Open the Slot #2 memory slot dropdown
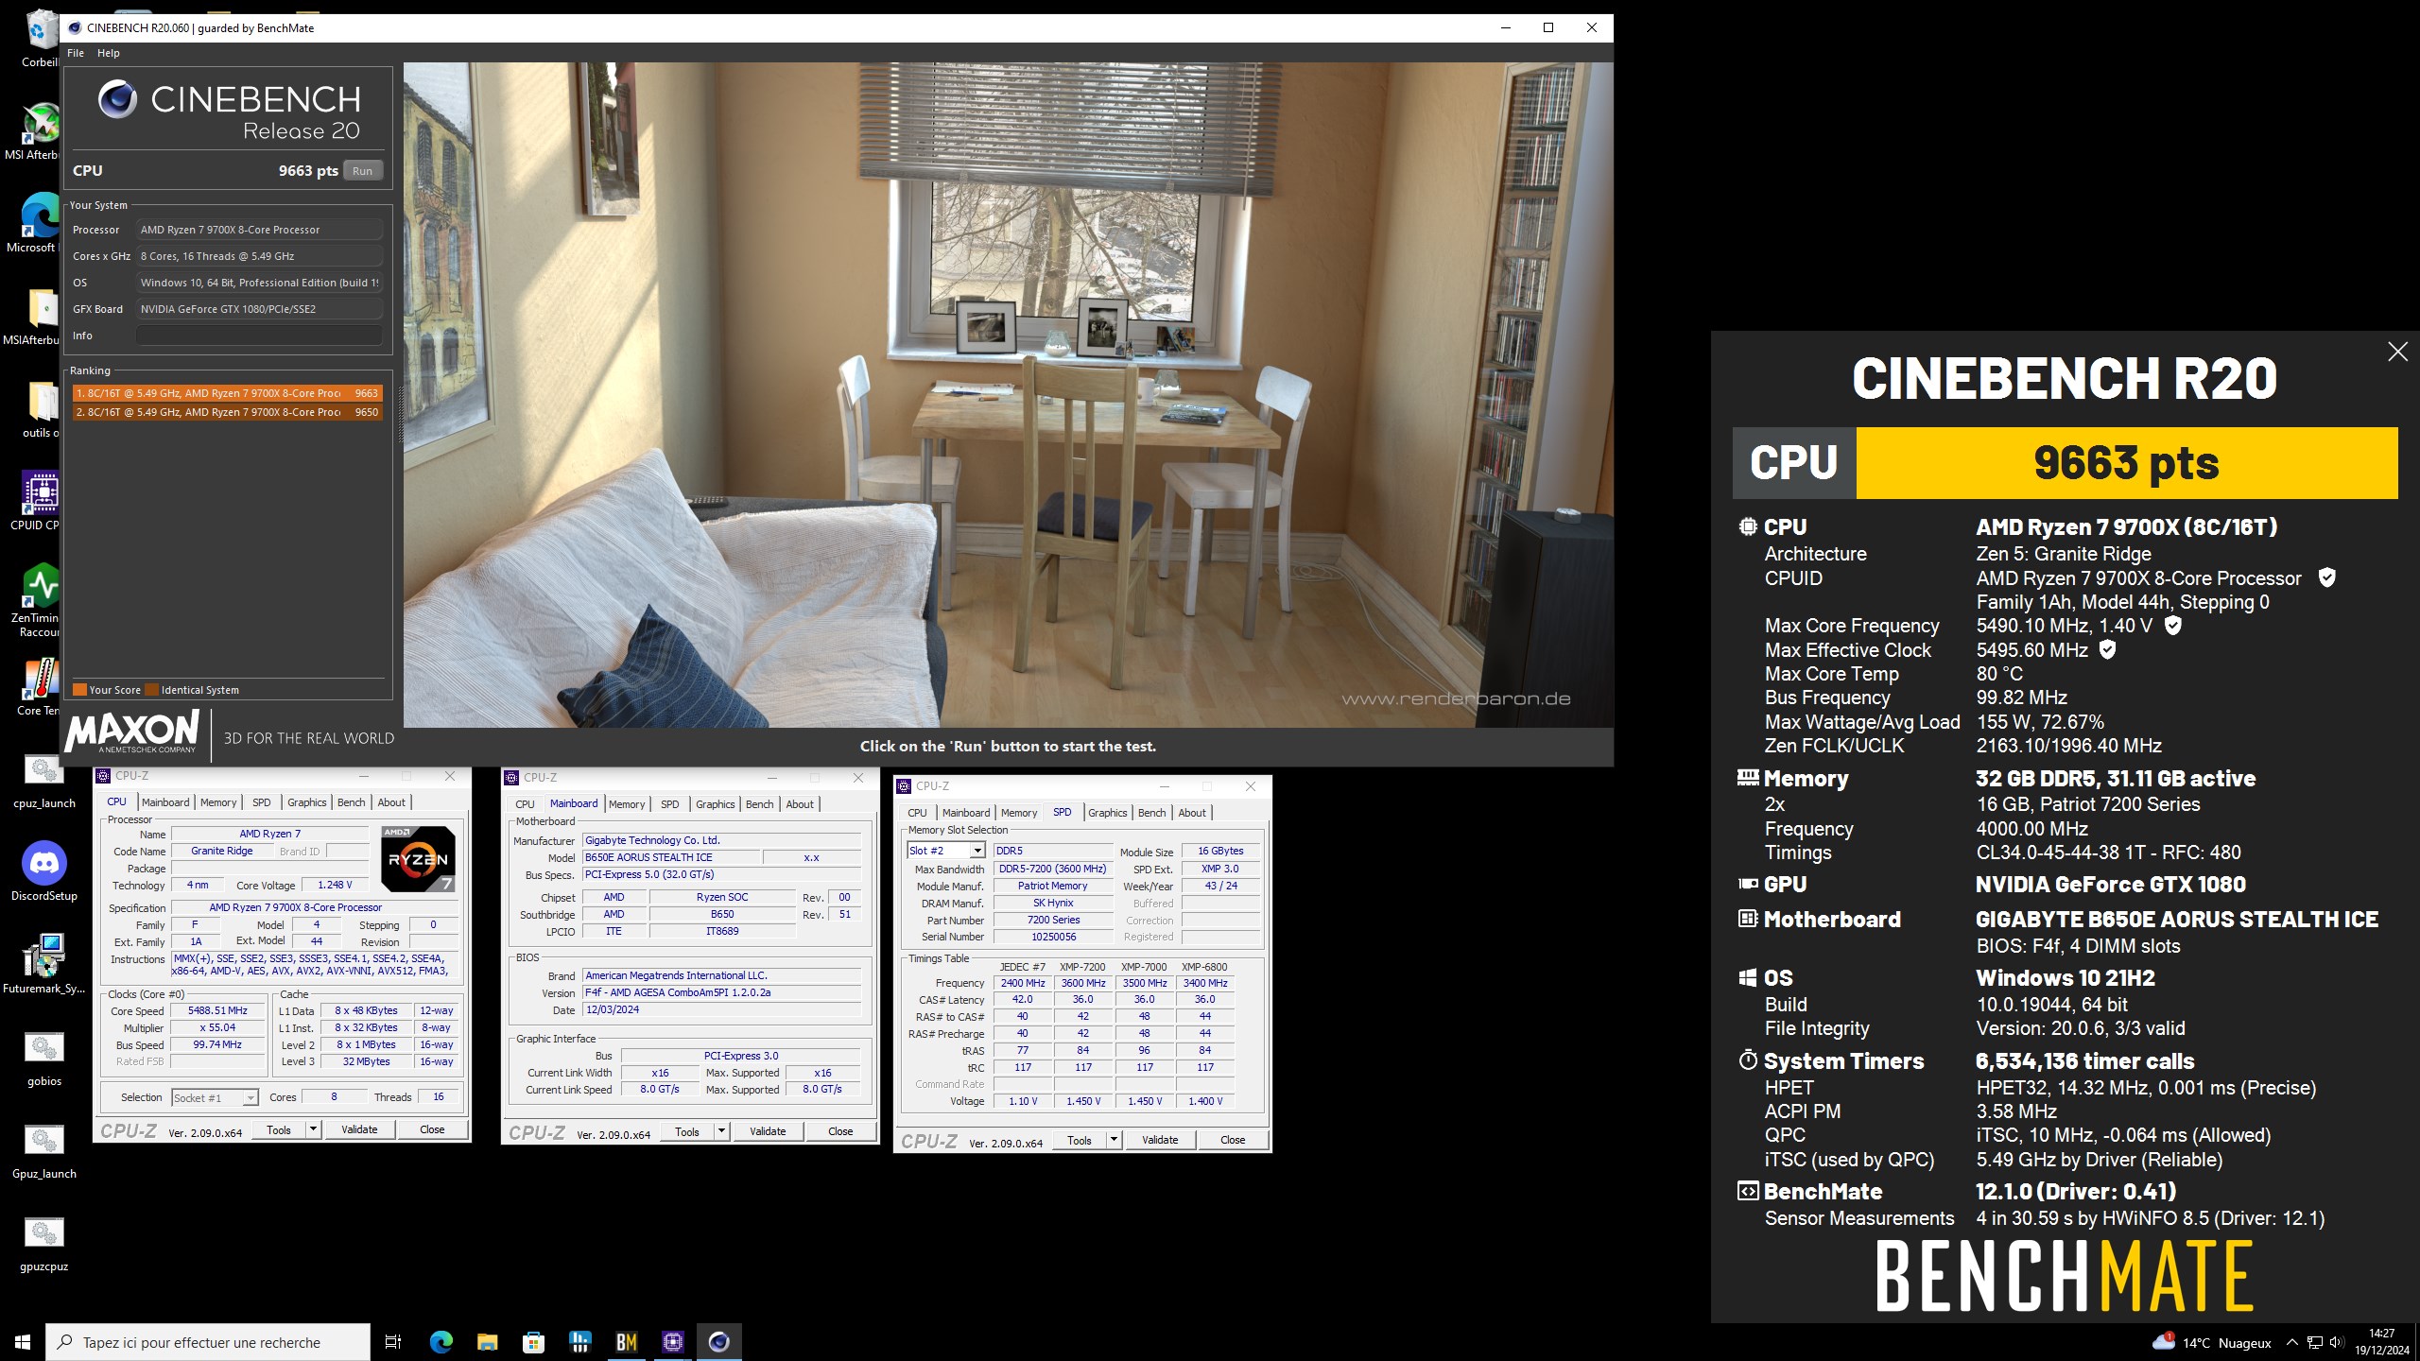The height and width of the screenshot is (1361, 2420). (x=945, y=851)
